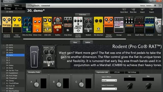Select the Volume pedal in chain
Screen dimensions: 163x92
pos(34,57)
